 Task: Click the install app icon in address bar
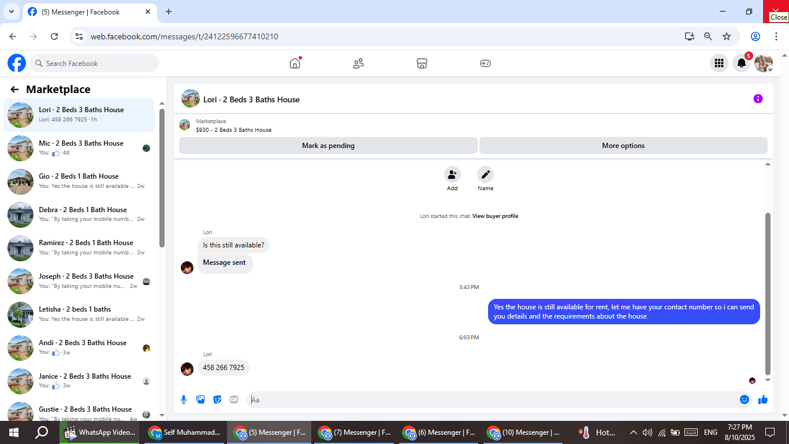(690, 36)
